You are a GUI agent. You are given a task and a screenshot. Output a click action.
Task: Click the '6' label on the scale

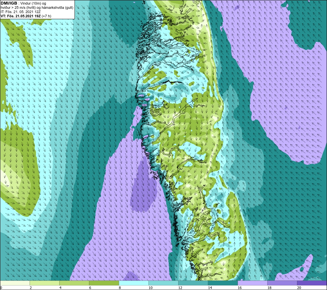click(90, 288)
